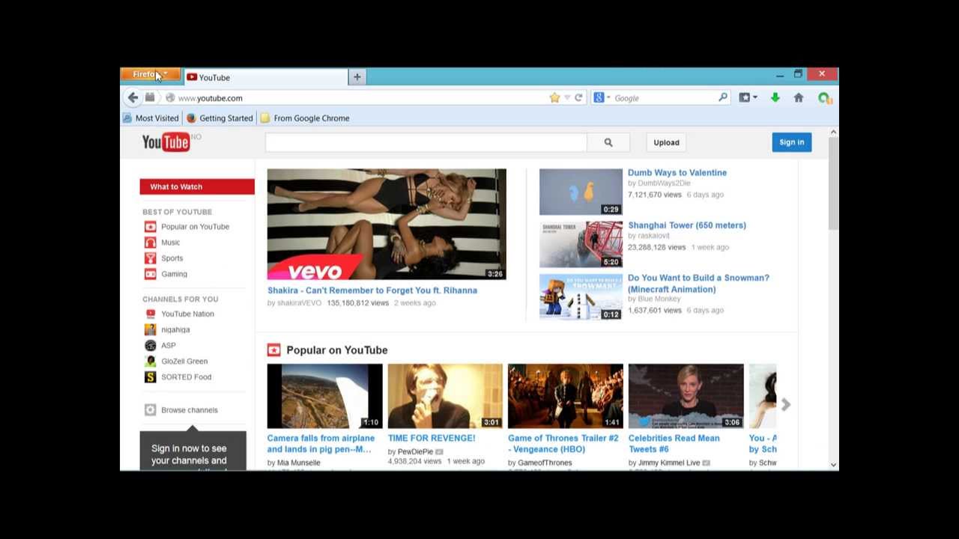Open a new tab with plus button
959x539 pixels.
(x=357, y=77)
